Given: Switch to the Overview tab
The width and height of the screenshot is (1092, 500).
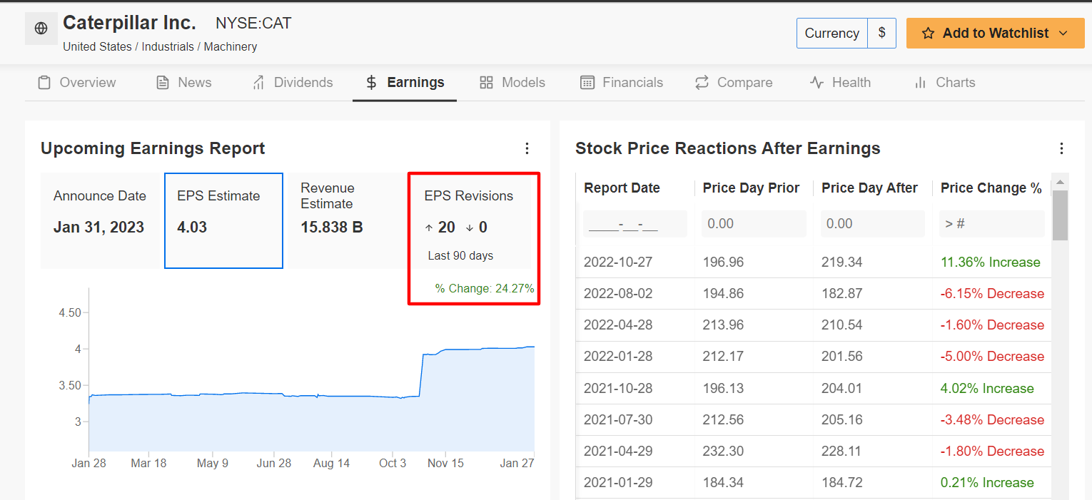Looking at the screenshot, I should (x=76, y=83).
